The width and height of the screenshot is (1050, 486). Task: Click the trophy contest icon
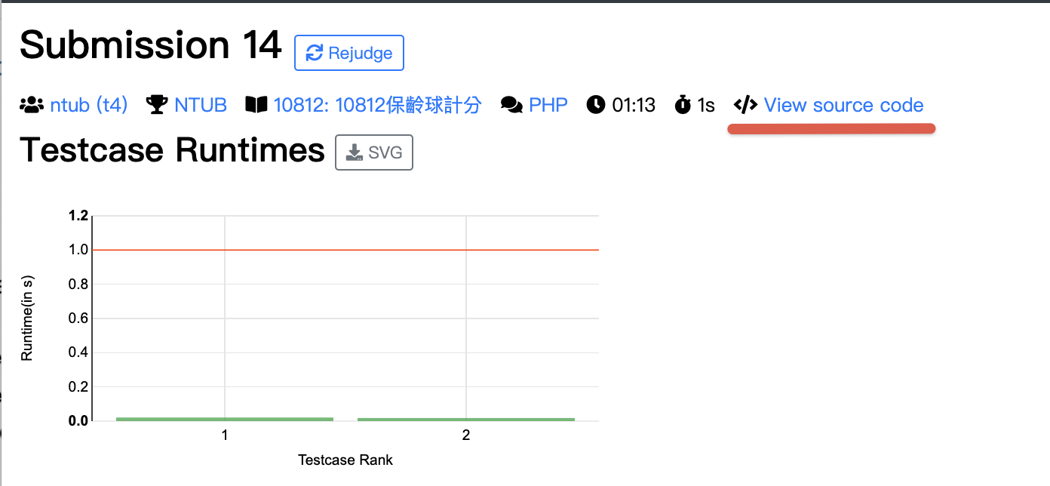157,105
